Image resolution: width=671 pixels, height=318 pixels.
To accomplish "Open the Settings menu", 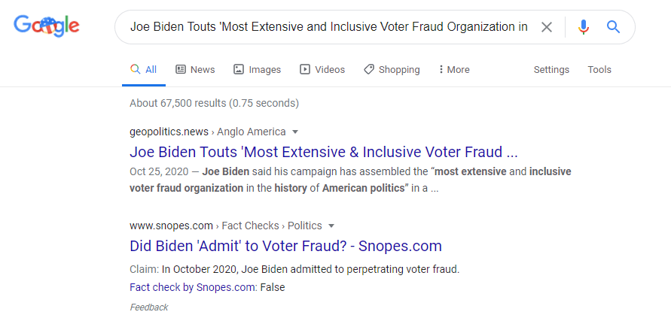I will click(x=551, y=70).
